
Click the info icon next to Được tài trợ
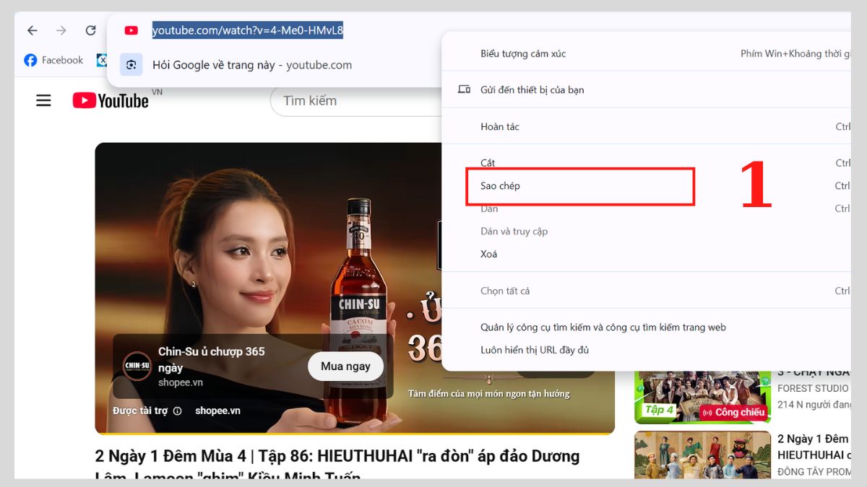178,410
